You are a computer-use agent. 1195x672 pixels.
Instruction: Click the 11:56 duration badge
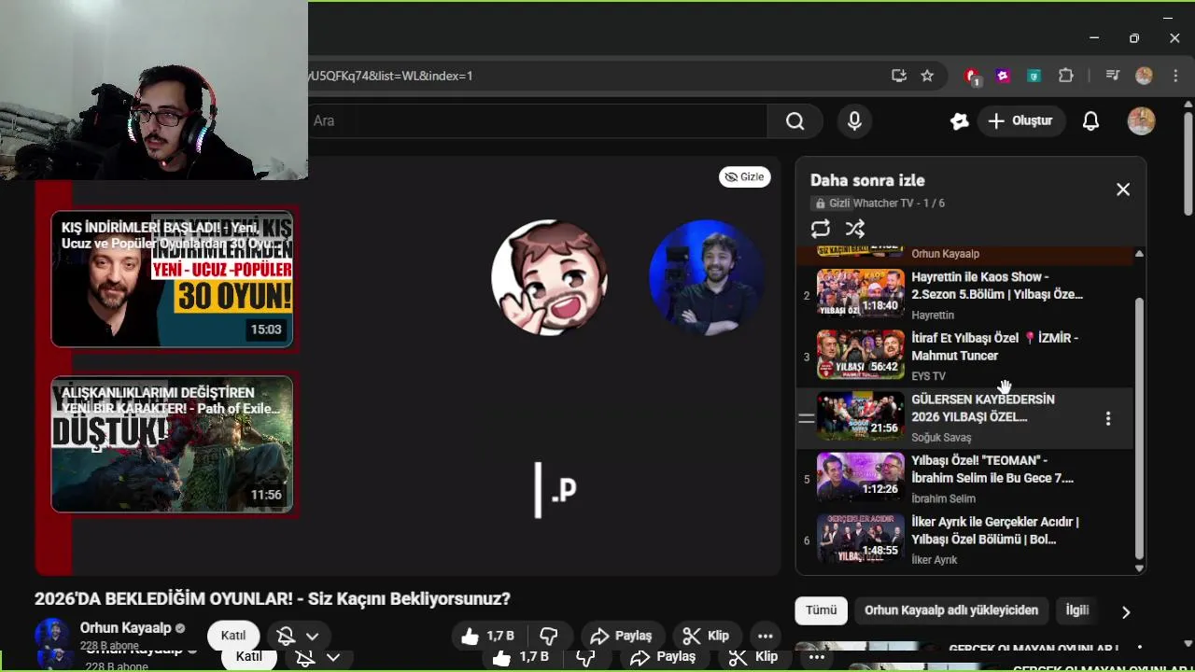coord(266,495)
